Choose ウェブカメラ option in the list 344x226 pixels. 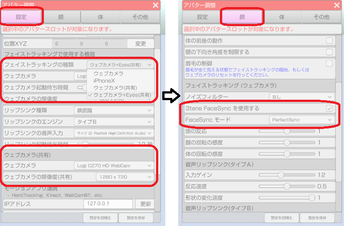tap(108, 74)
